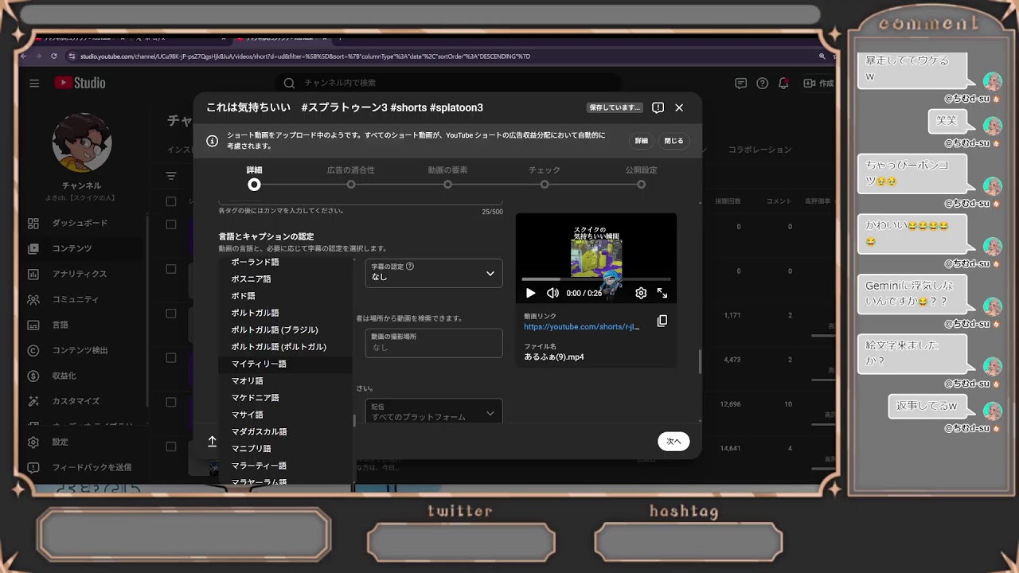Click the 字幕の認定 help question icon
This screenshot has height=573, width=1019.
pos(410,267)
